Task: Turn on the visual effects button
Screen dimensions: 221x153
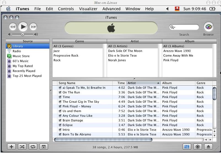Action: (198, 147)
